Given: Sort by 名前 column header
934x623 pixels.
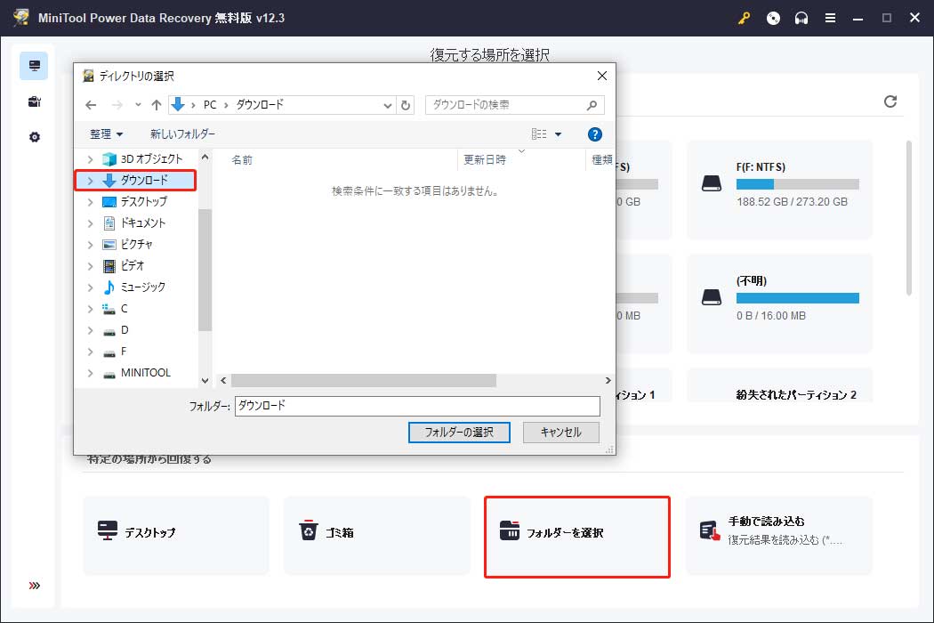Looking at the screenshot, I should coord(242,160).
